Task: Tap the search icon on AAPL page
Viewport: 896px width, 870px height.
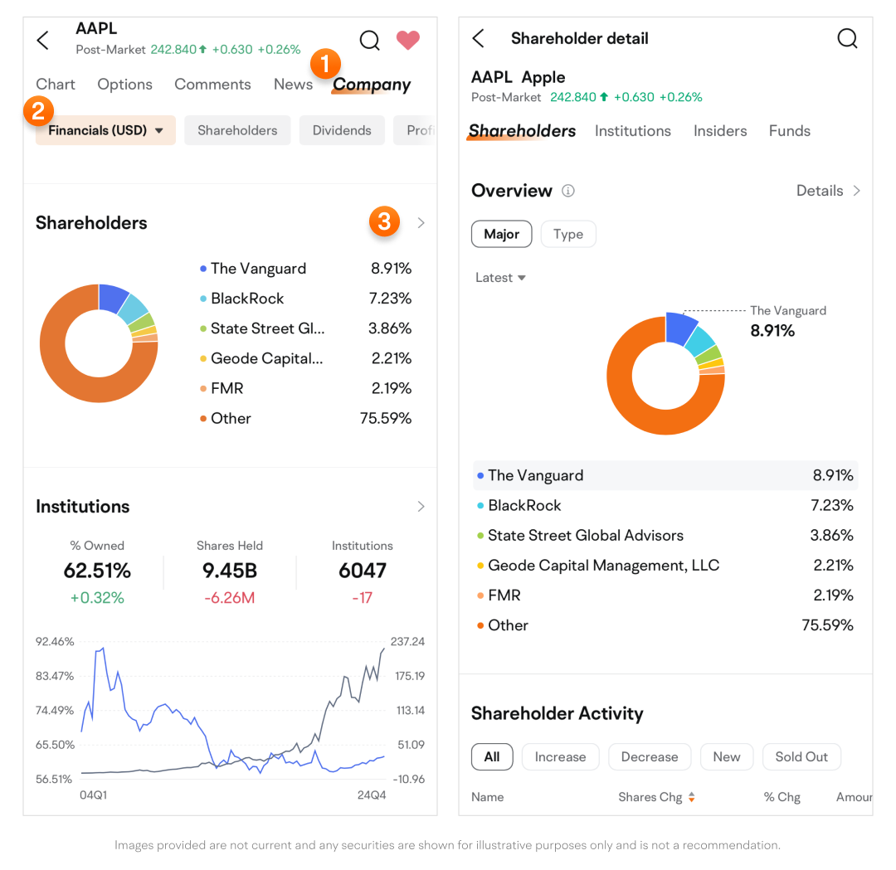Action: (x=369, y=40)
